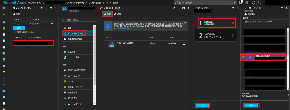The image size is (290, 110).
Task: Click the サブスクリプション breadcrumb
Action: pos(35,3)
